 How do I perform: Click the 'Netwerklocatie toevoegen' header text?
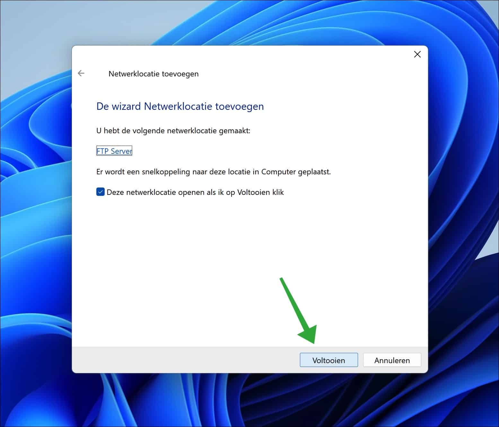[x=153, y=74]
